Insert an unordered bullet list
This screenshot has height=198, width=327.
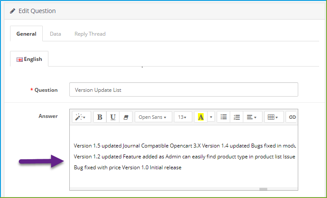[x=224, y=117]
